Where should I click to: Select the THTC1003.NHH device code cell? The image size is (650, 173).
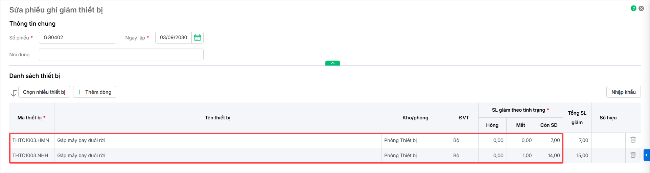pyautogui.click(x=32, y=155)
